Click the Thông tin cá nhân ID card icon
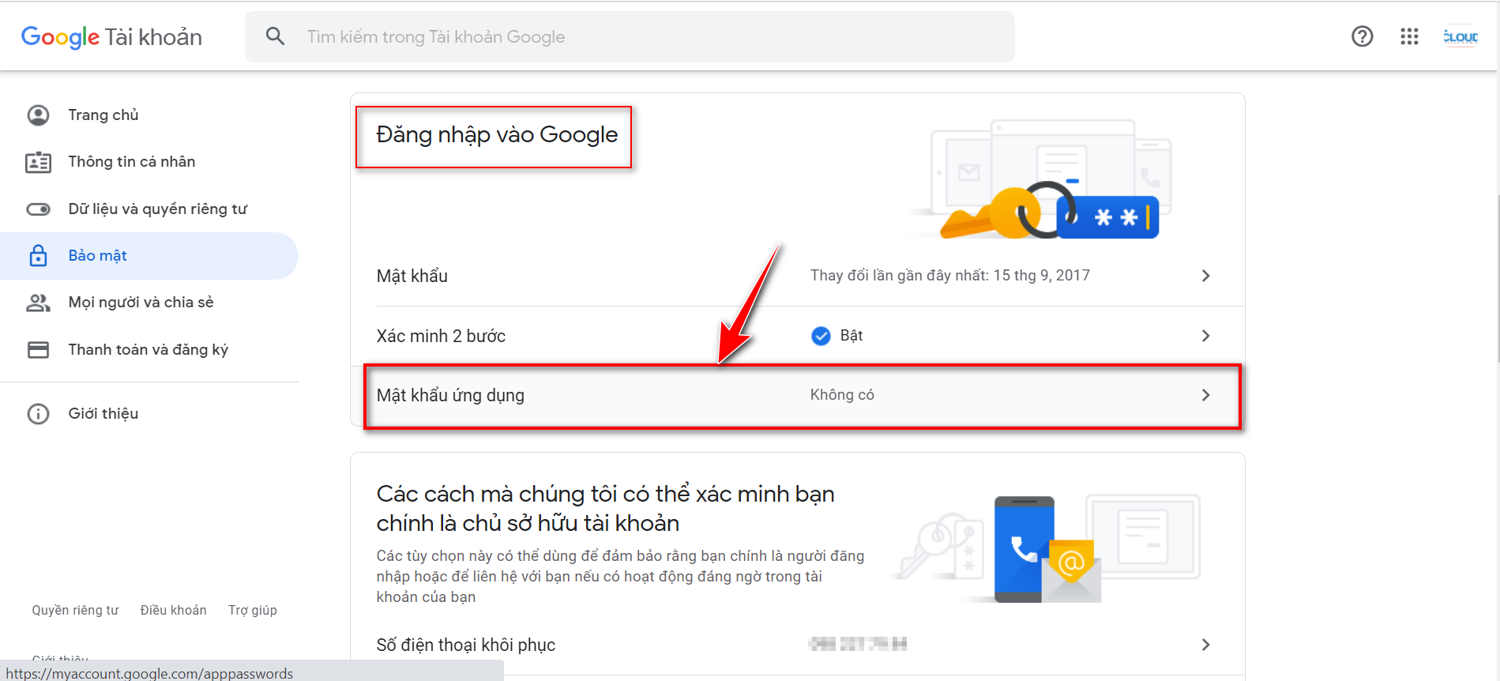 [38, 162]
